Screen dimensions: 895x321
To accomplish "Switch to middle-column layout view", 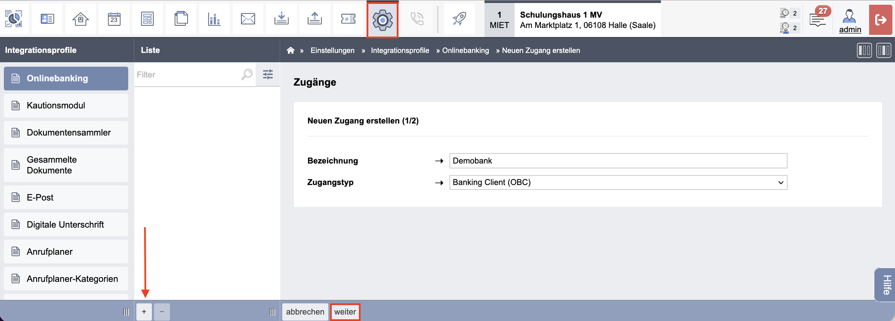I will click(884, 50).
